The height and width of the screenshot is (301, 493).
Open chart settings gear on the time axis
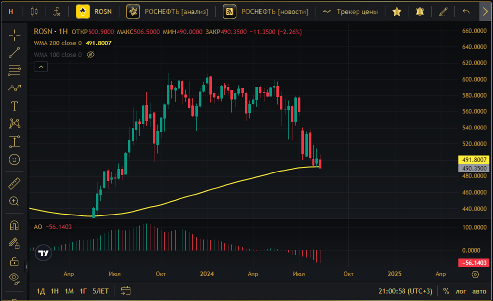[x=475, y=274]
